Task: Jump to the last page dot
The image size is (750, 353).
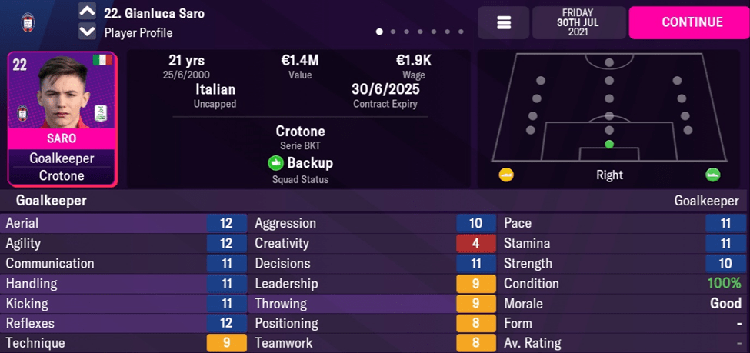Action: point(461,32)
